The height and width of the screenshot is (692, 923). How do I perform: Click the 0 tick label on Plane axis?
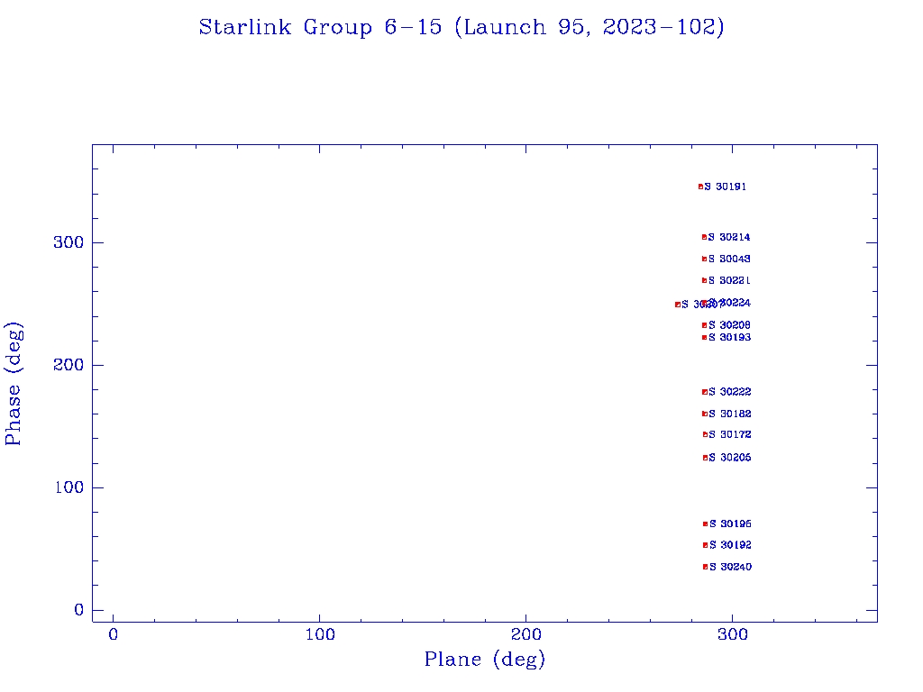coord(113,634)
